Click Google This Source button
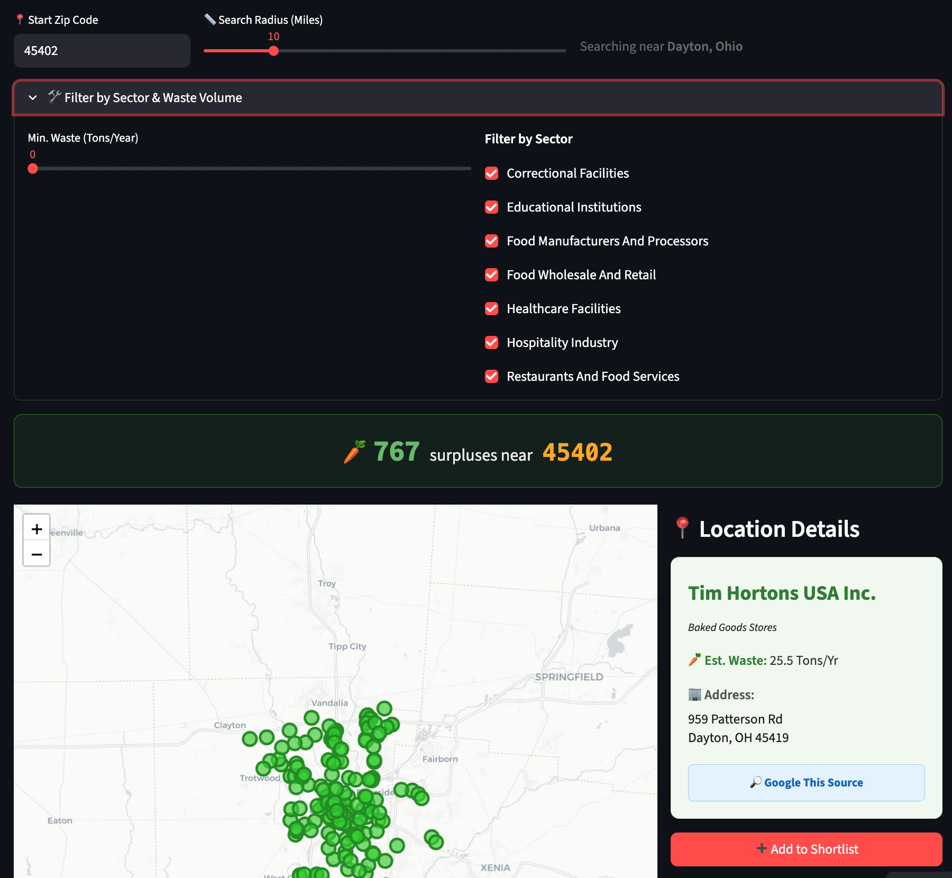Viewport: 952px width, 878px height. 806,782
